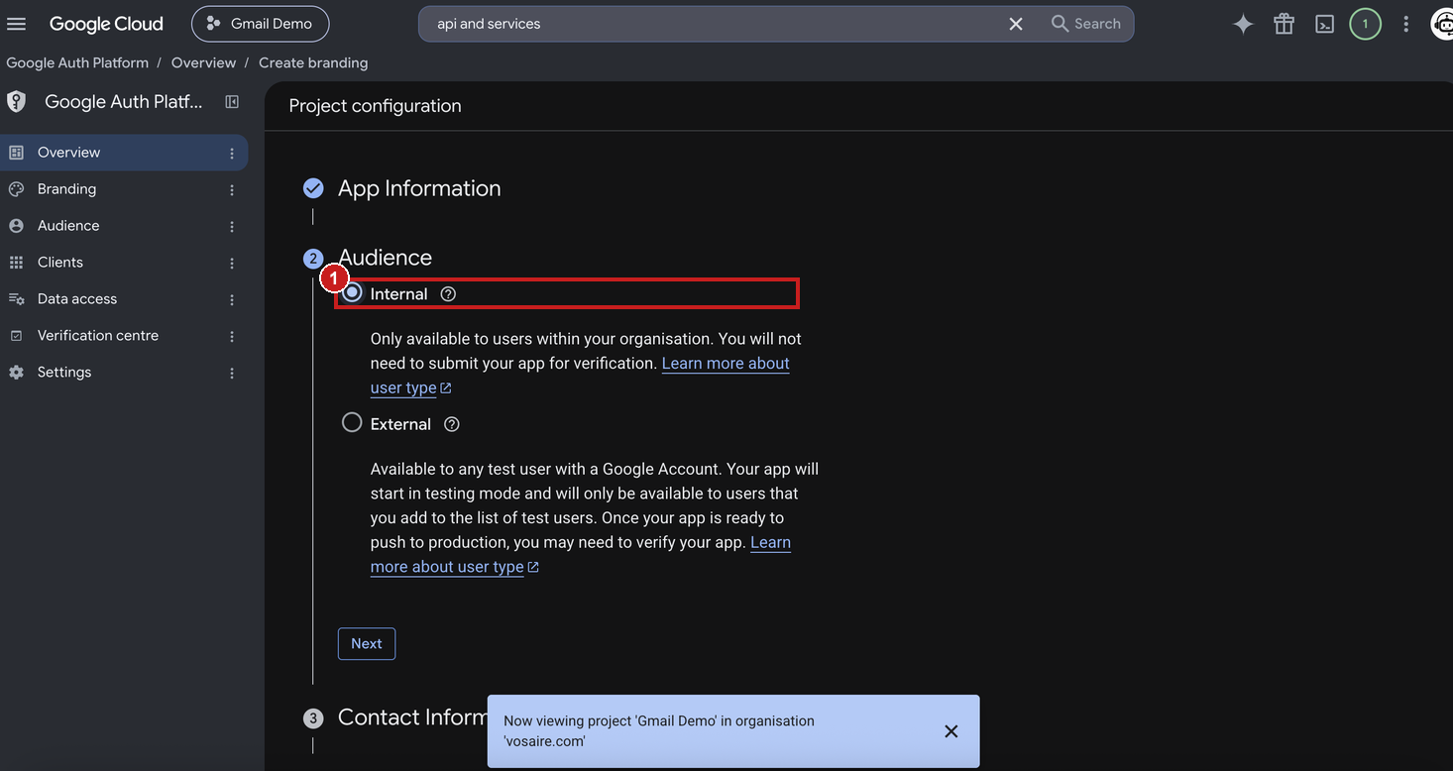Open the notifications badge showing 1
Viewport: 1453px width, 771px height.
point(1365,24)
